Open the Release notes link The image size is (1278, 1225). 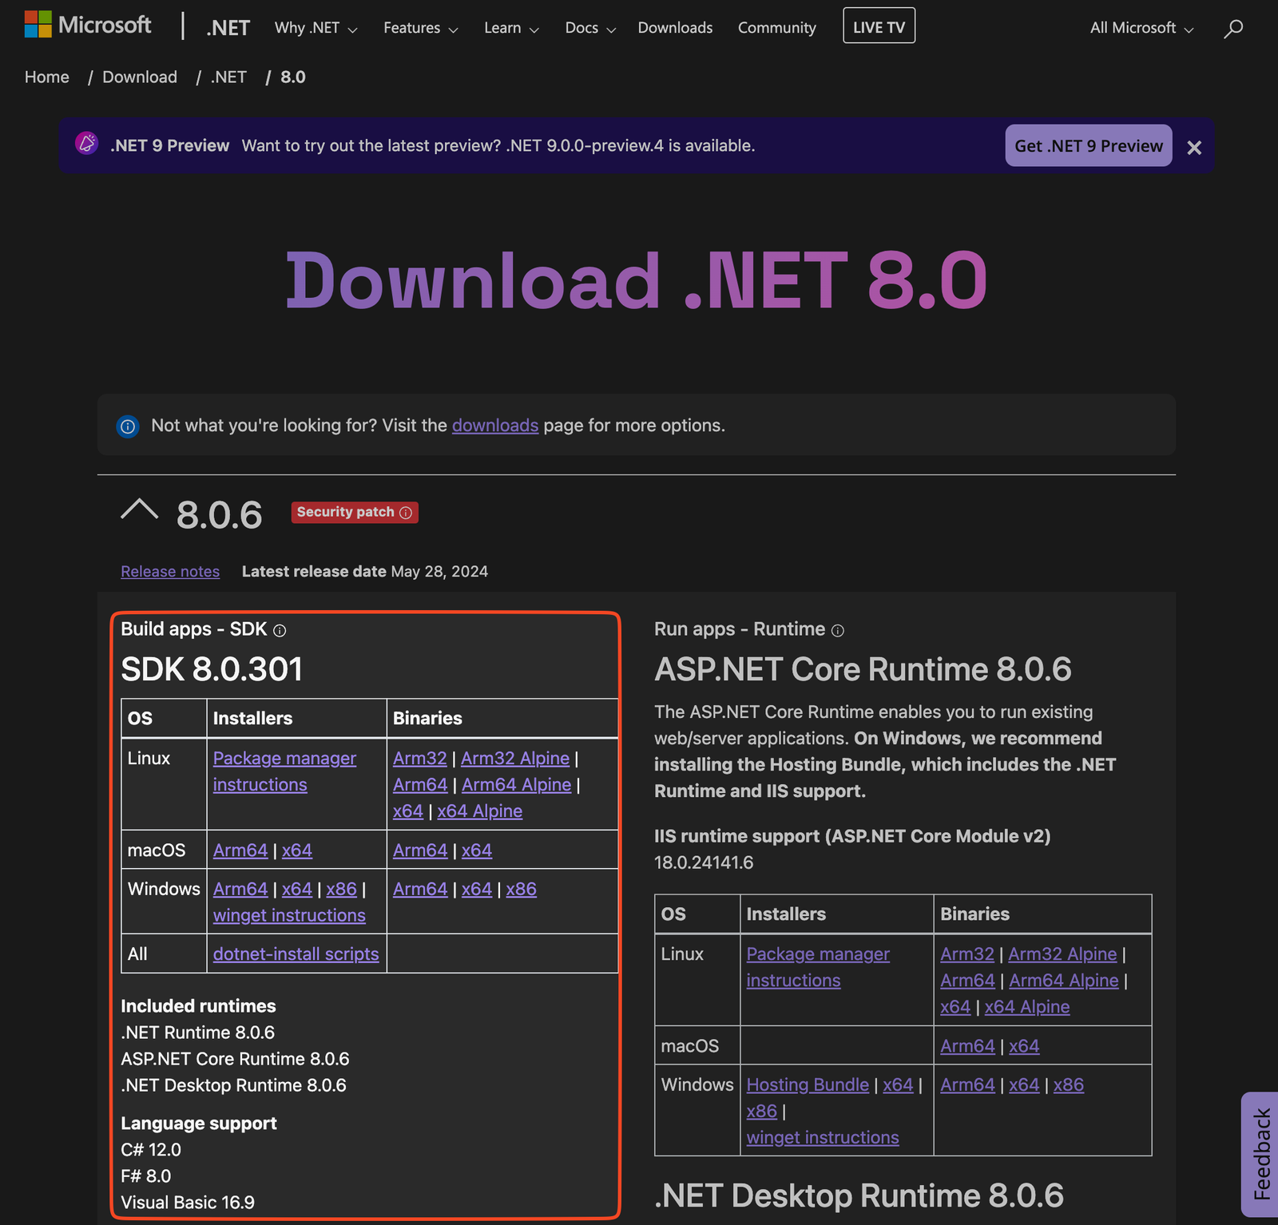170,571
